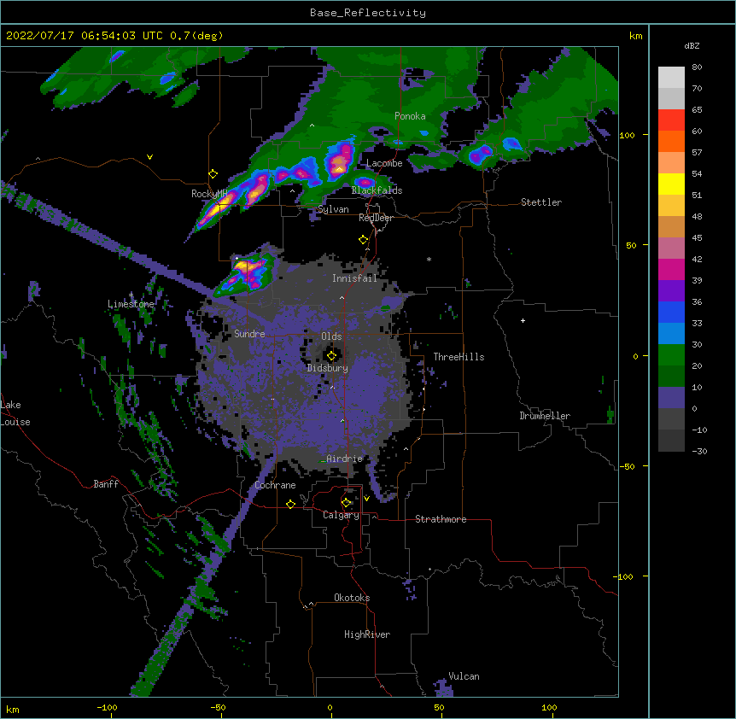Click the ThreeHills label

[459, 357]
